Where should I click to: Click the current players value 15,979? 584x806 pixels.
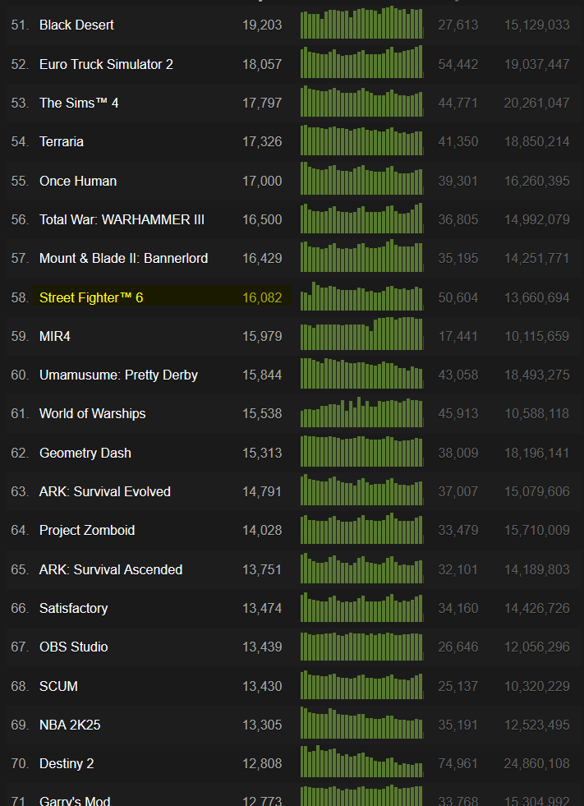pos(262,336)
